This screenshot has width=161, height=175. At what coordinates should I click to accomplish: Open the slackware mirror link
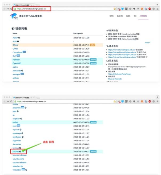tap(17, 144)
